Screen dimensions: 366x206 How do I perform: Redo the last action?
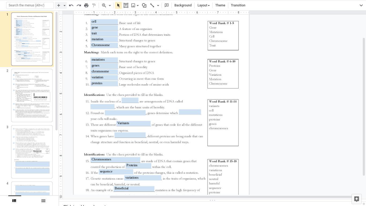click(79, 5)
